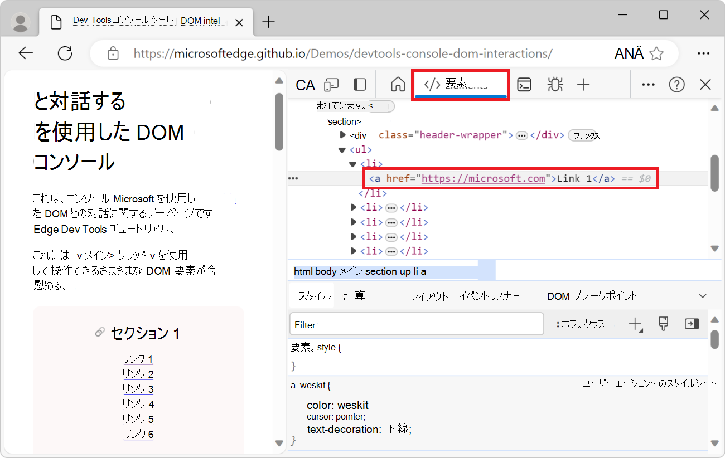The image size is (725, 458).
Task: Open the device emulation toolbar icon
Action: coord(332,85)
